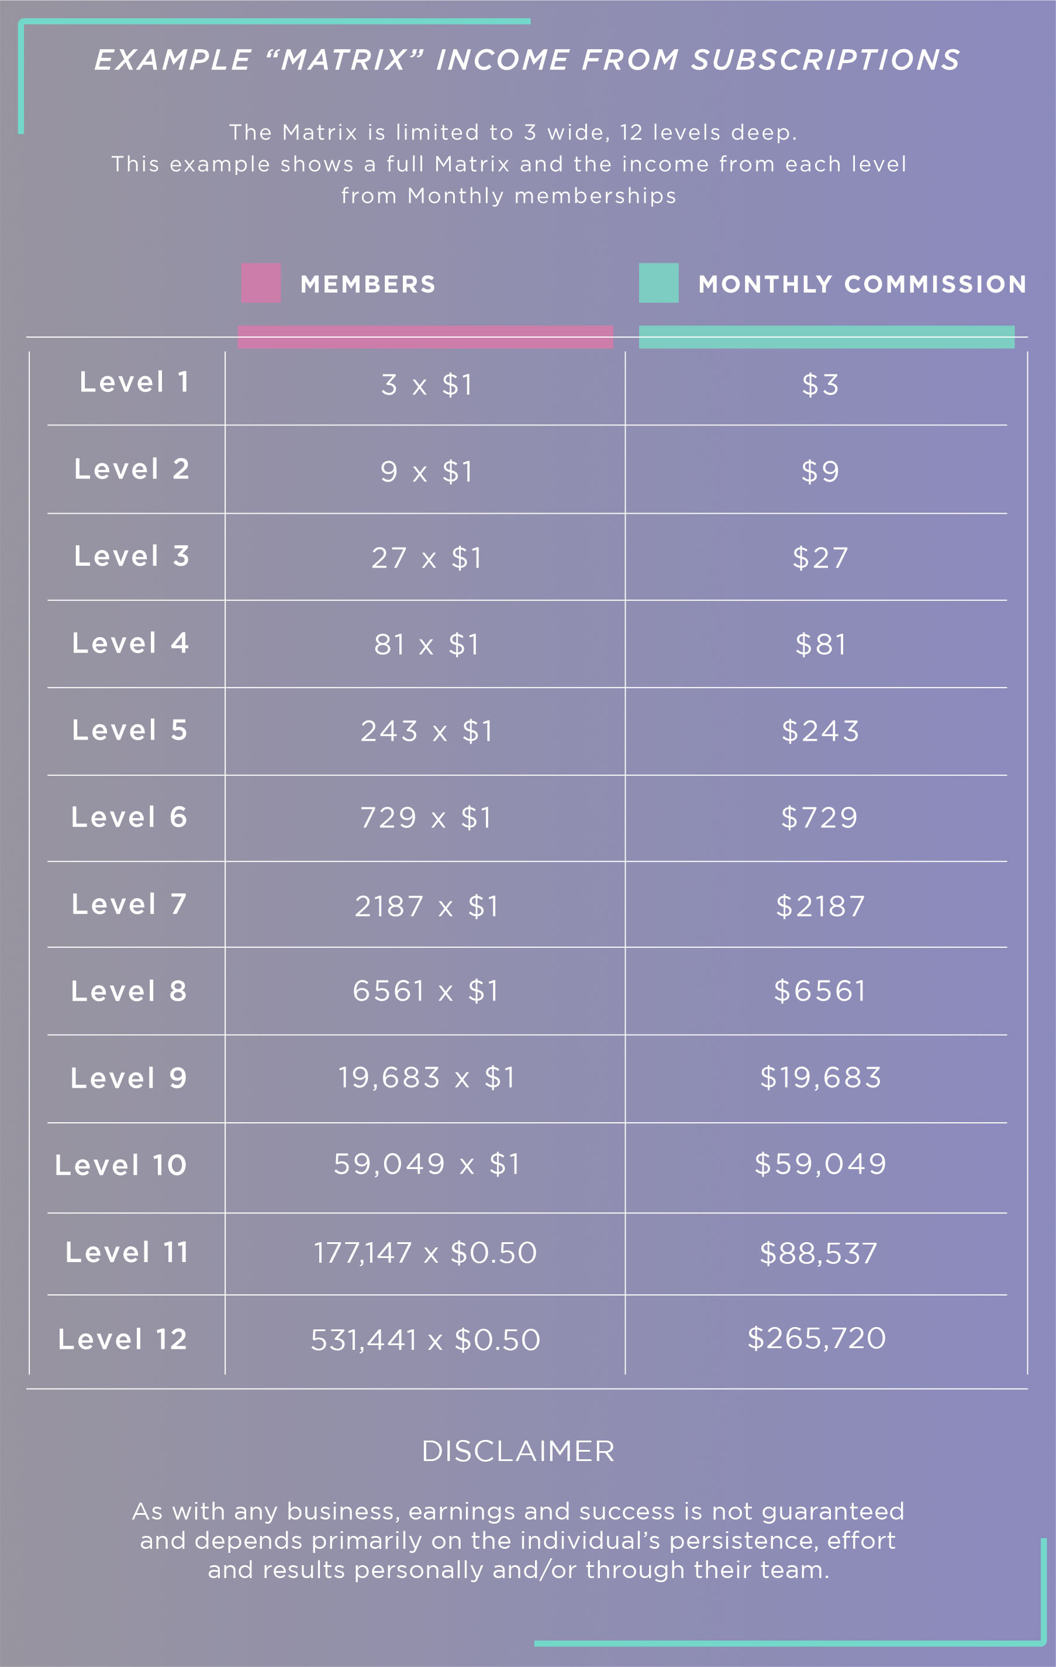Image resolution: width=1056 pixels, height=1667 pixels.
Task: Click the Example Matrix Income title
Action: coord(527,60)
